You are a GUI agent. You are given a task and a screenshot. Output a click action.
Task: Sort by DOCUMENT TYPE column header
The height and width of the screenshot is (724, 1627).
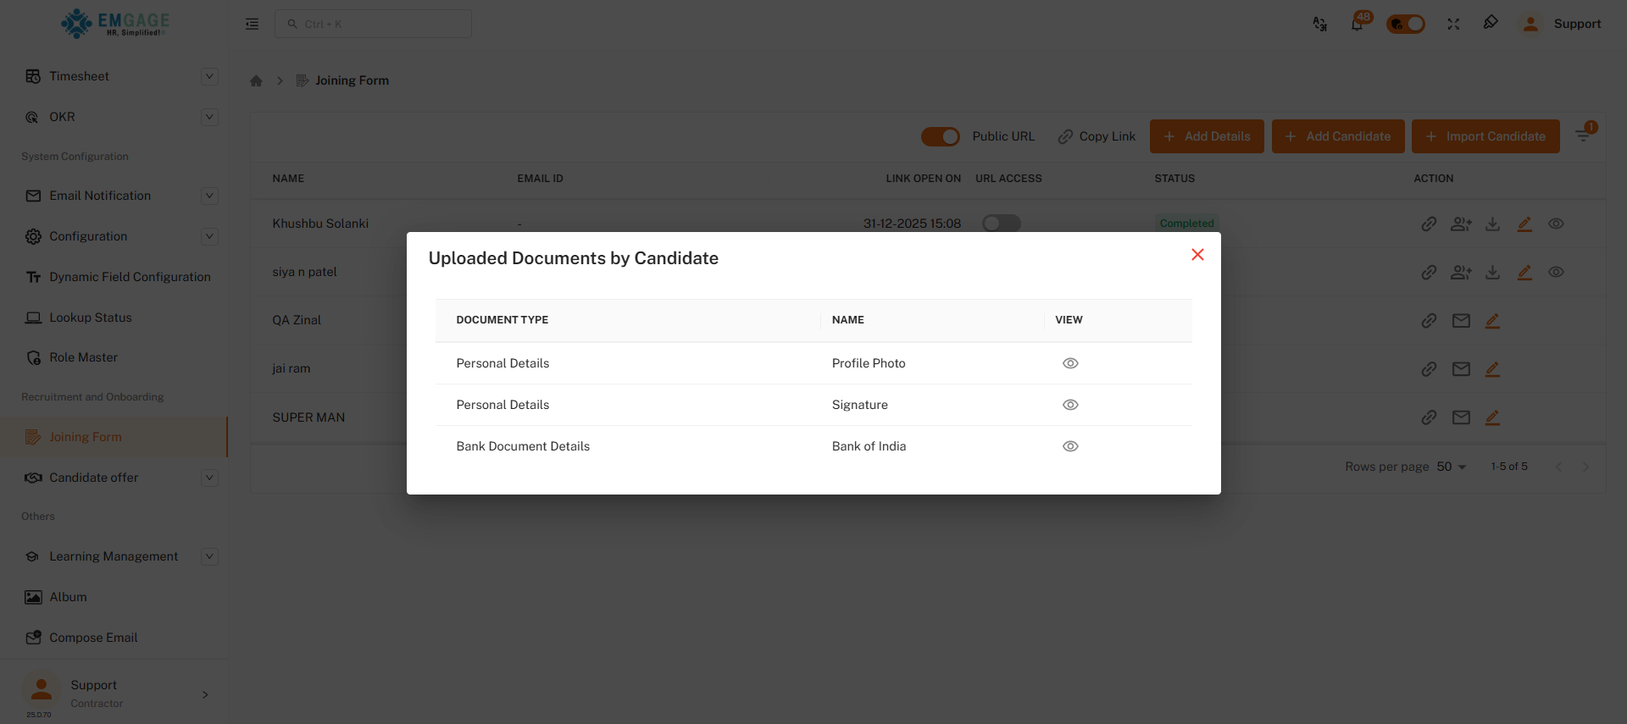[x=502, y=320]
